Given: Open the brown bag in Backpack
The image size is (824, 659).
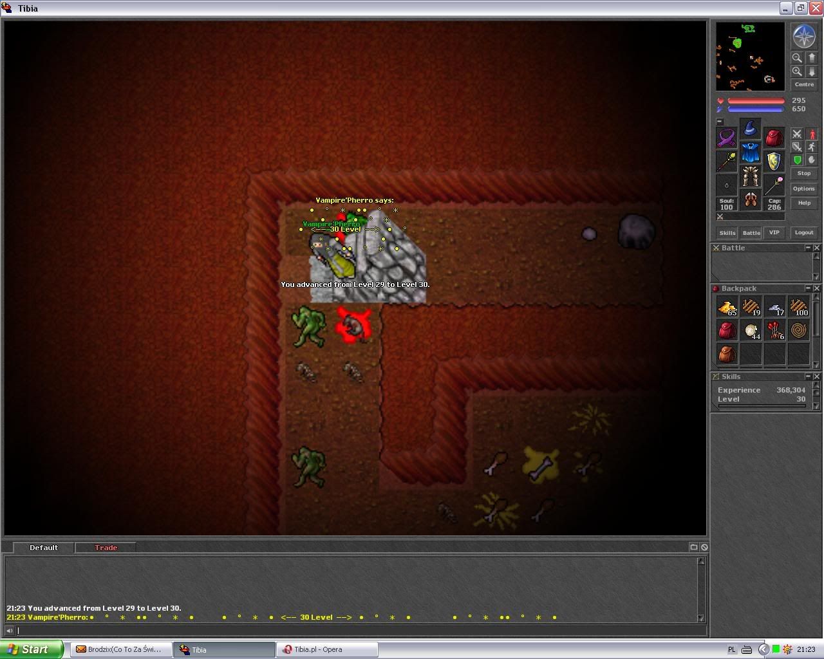Looking at the screenshot, I should 727,355.
